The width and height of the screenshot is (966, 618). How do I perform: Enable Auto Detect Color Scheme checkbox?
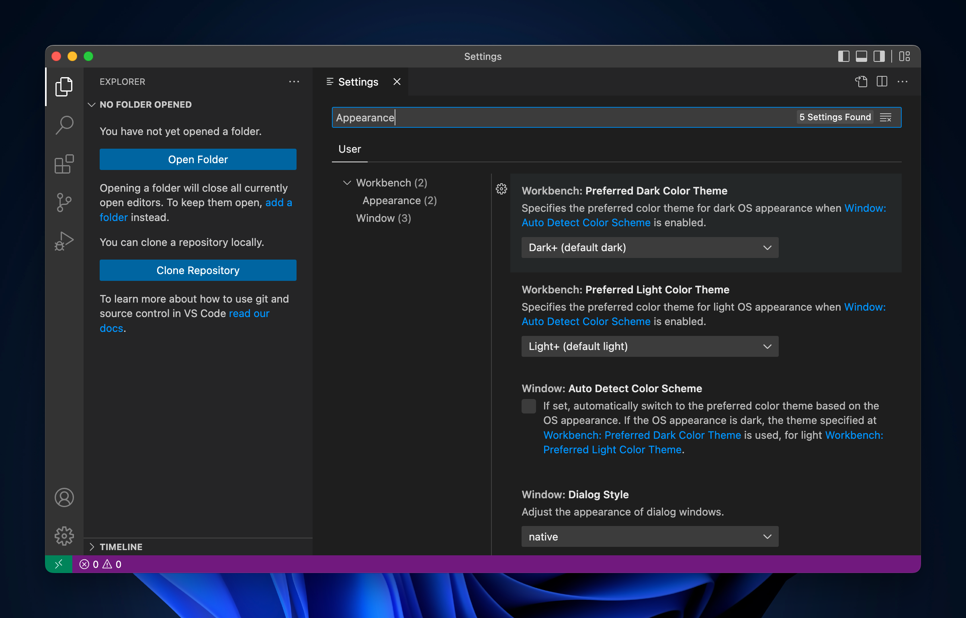[529, 406]
